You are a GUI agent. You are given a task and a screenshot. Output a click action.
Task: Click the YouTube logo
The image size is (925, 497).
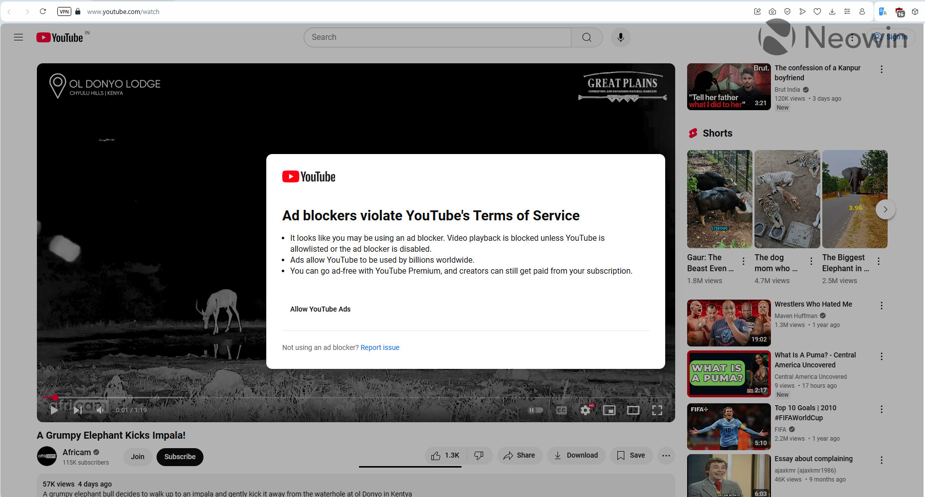pyautogui.click(x=59, y=37)
